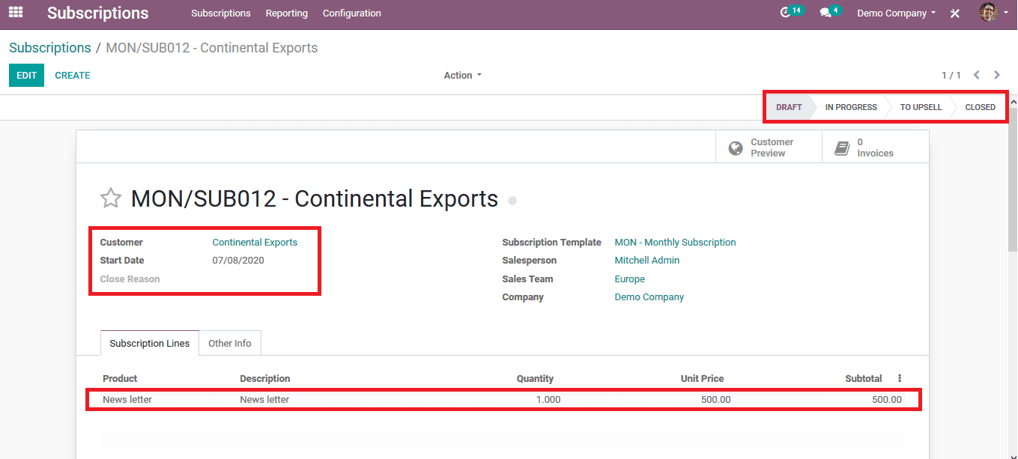Screen dimensions: 1018x459
Task: Click News letter product cell
Action: tap(127, 400)
